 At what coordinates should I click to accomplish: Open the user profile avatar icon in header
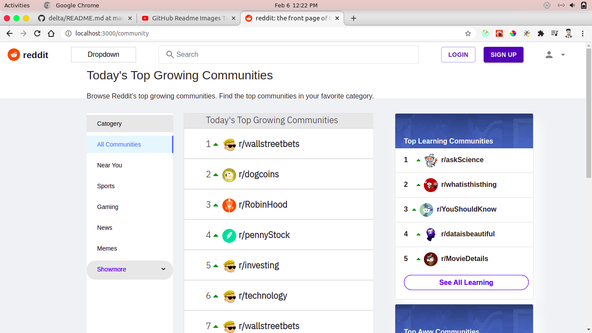coord(549,55)
